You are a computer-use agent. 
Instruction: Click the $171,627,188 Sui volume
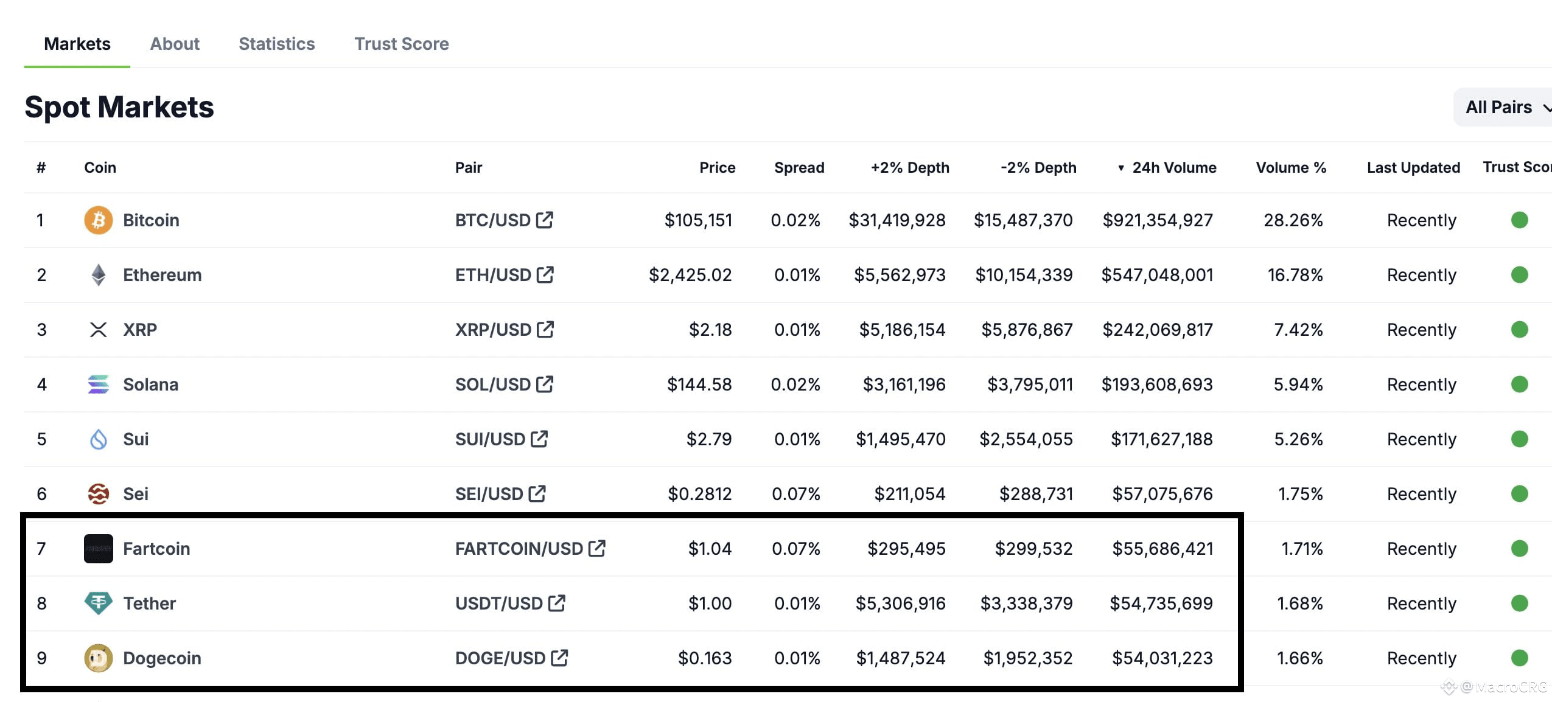[1162, 439]
